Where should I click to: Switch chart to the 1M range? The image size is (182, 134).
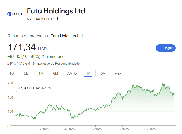41,73
